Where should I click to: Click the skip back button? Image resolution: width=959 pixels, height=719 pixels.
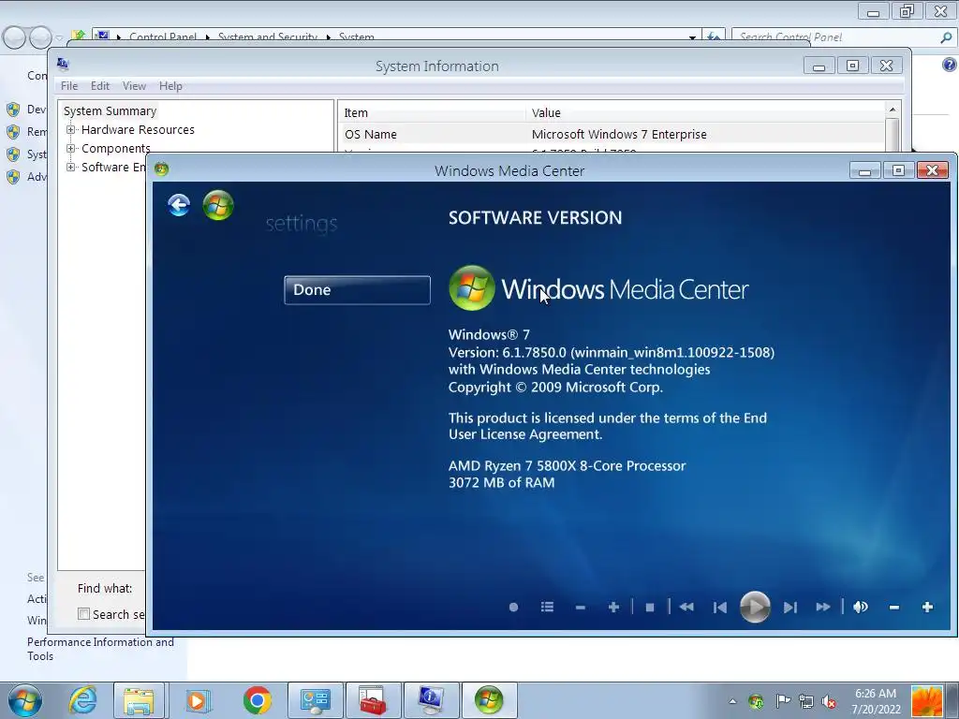point(720,607)
